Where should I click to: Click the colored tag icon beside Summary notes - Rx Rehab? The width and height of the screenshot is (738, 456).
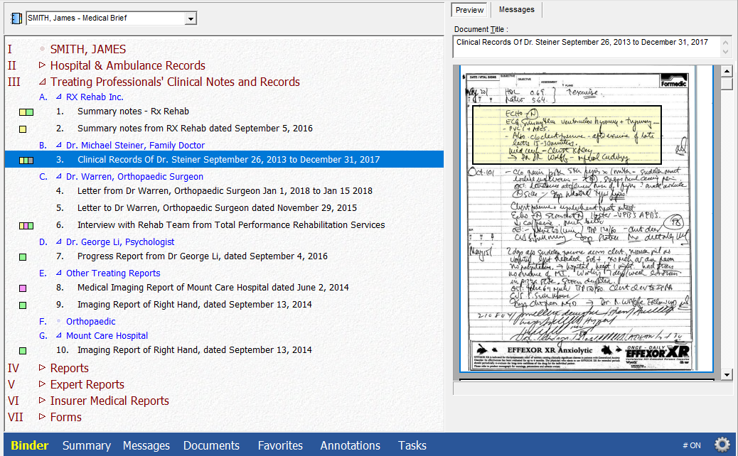[26, 112]
